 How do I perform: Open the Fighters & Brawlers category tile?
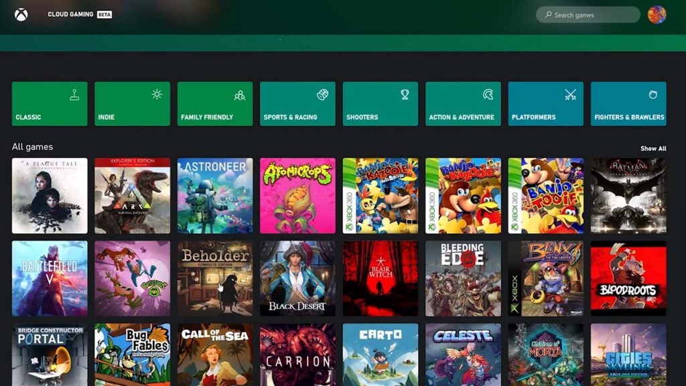628,104
